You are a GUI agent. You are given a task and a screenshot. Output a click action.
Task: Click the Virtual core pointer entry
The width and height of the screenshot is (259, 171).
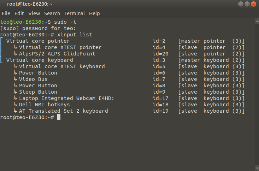38,41
